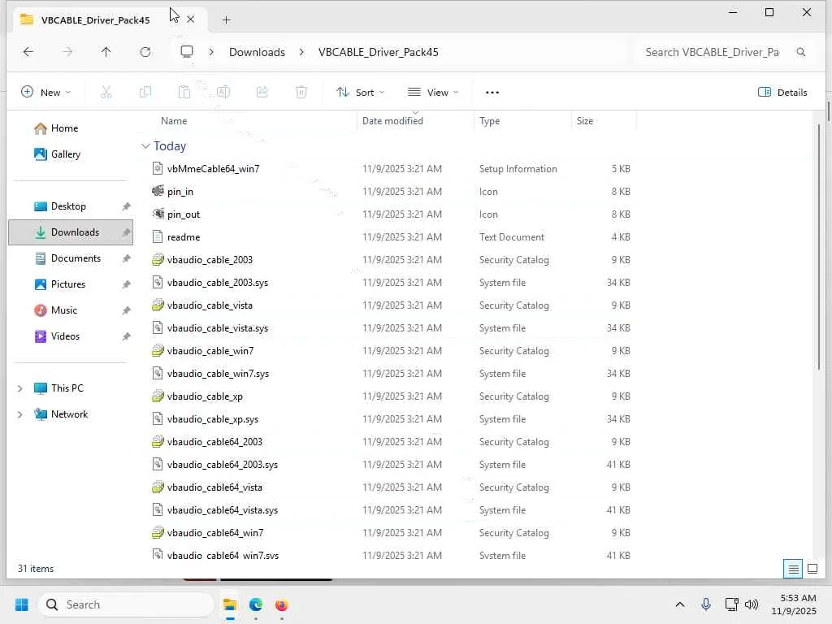Click the This PC monitor icon in address bar
832x624 pixels.
187,52
